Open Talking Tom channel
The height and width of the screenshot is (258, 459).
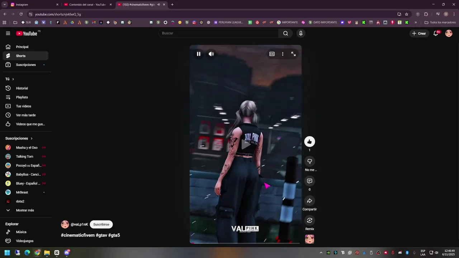(25, 157)
